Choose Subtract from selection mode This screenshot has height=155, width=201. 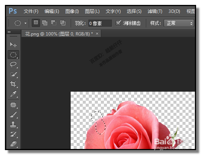click(54, 23)
